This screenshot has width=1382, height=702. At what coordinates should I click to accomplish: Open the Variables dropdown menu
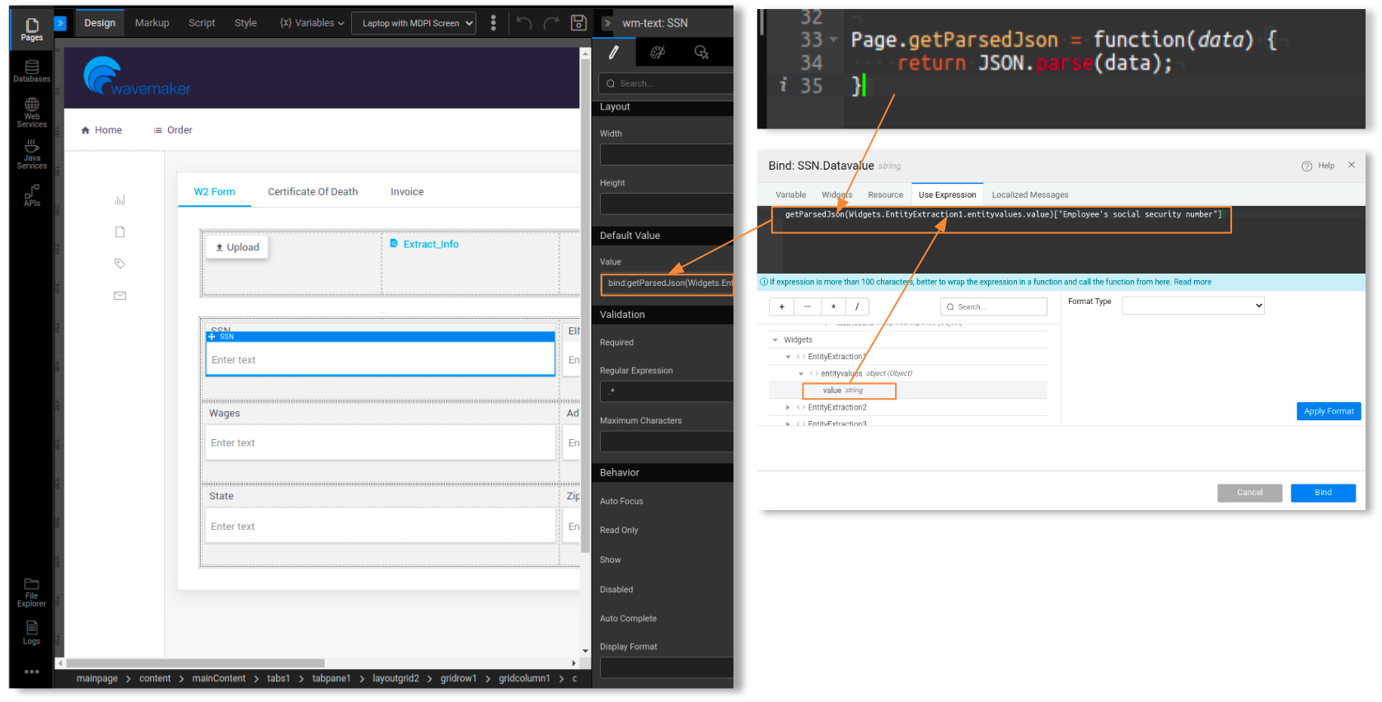click(x=312, y=23)
